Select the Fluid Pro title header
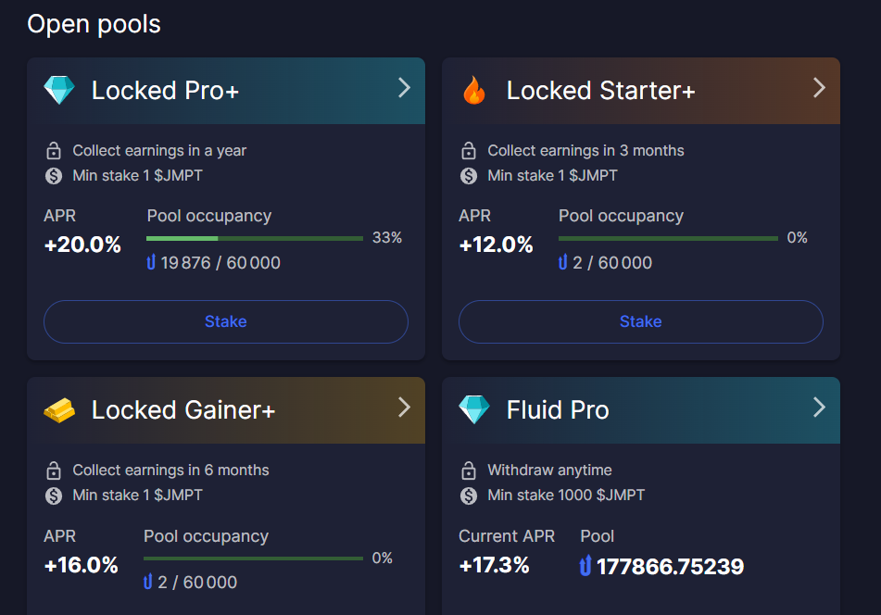Image resolution: width=881 pixels, height=615 pixels. [558, 410]
